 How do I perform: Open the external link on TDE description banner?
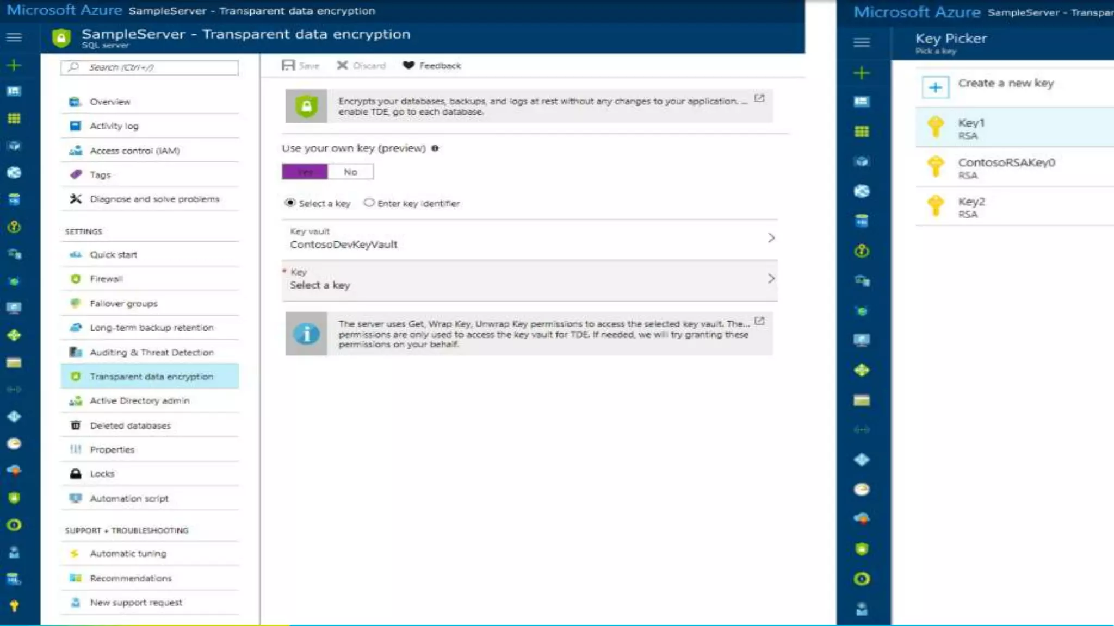(759, 98)
